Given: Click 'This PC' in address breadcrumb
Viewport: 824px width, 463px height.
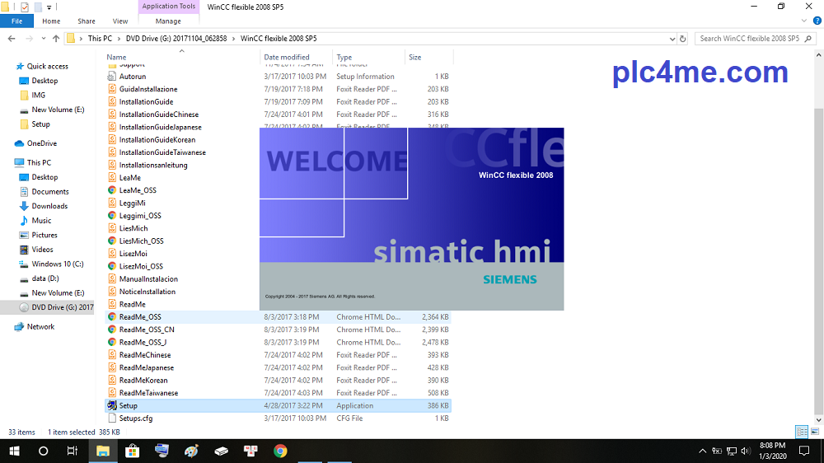Looking at the screenshot, I should click(100, 39).
